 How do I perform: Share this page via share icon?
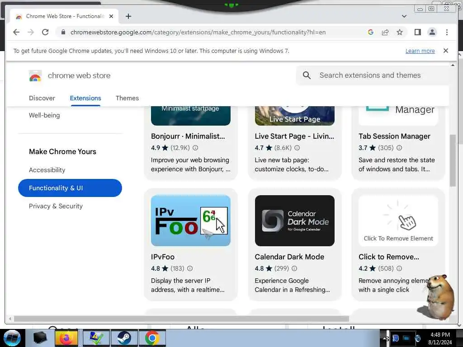[x=385, y=32]
